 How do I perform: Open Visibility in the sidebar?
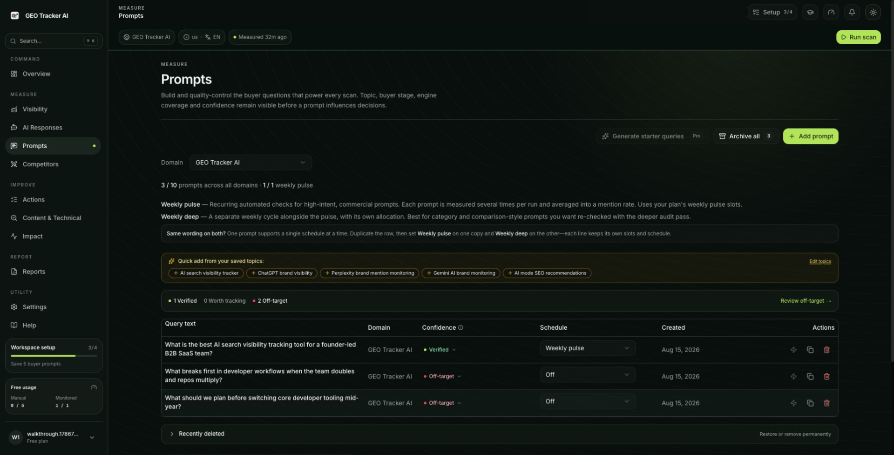(x=53, y=109)
